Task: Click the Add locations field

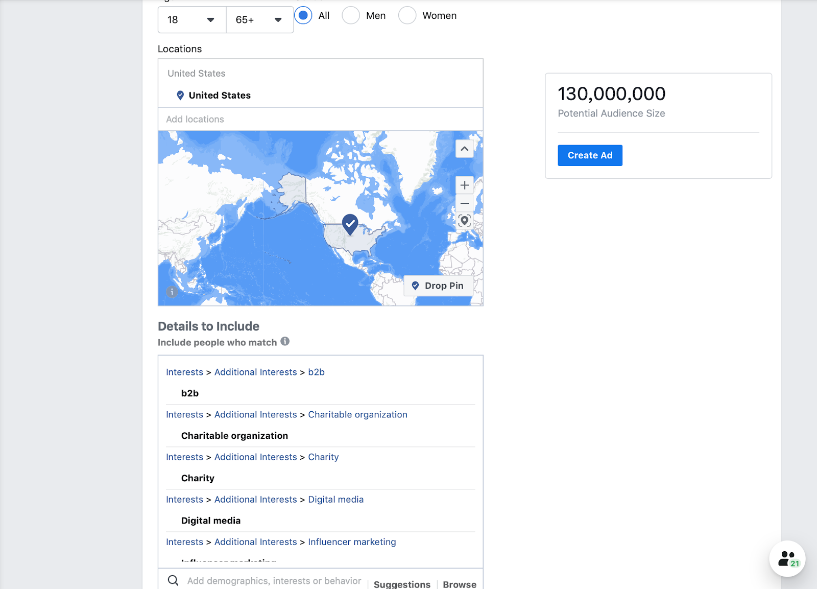Action: point(321,119)
